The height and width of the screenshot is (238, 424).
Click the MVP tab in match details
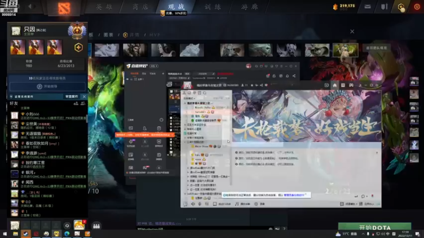[x=155, y=35]
